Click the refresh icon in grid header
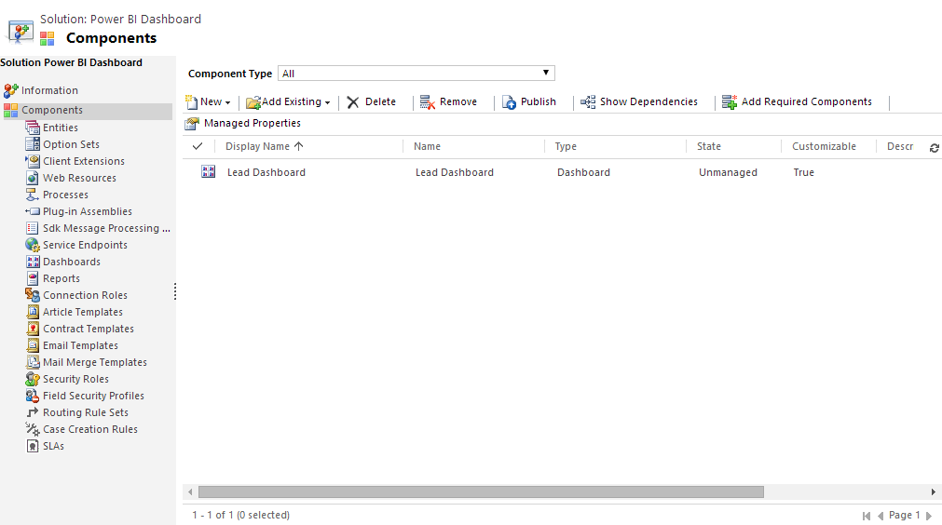Viewport: 942px width, 525px height. (x=934, y=147)
